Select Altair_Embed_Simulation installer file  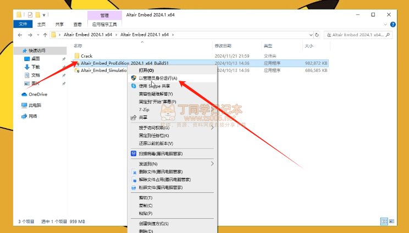(103, 70)
